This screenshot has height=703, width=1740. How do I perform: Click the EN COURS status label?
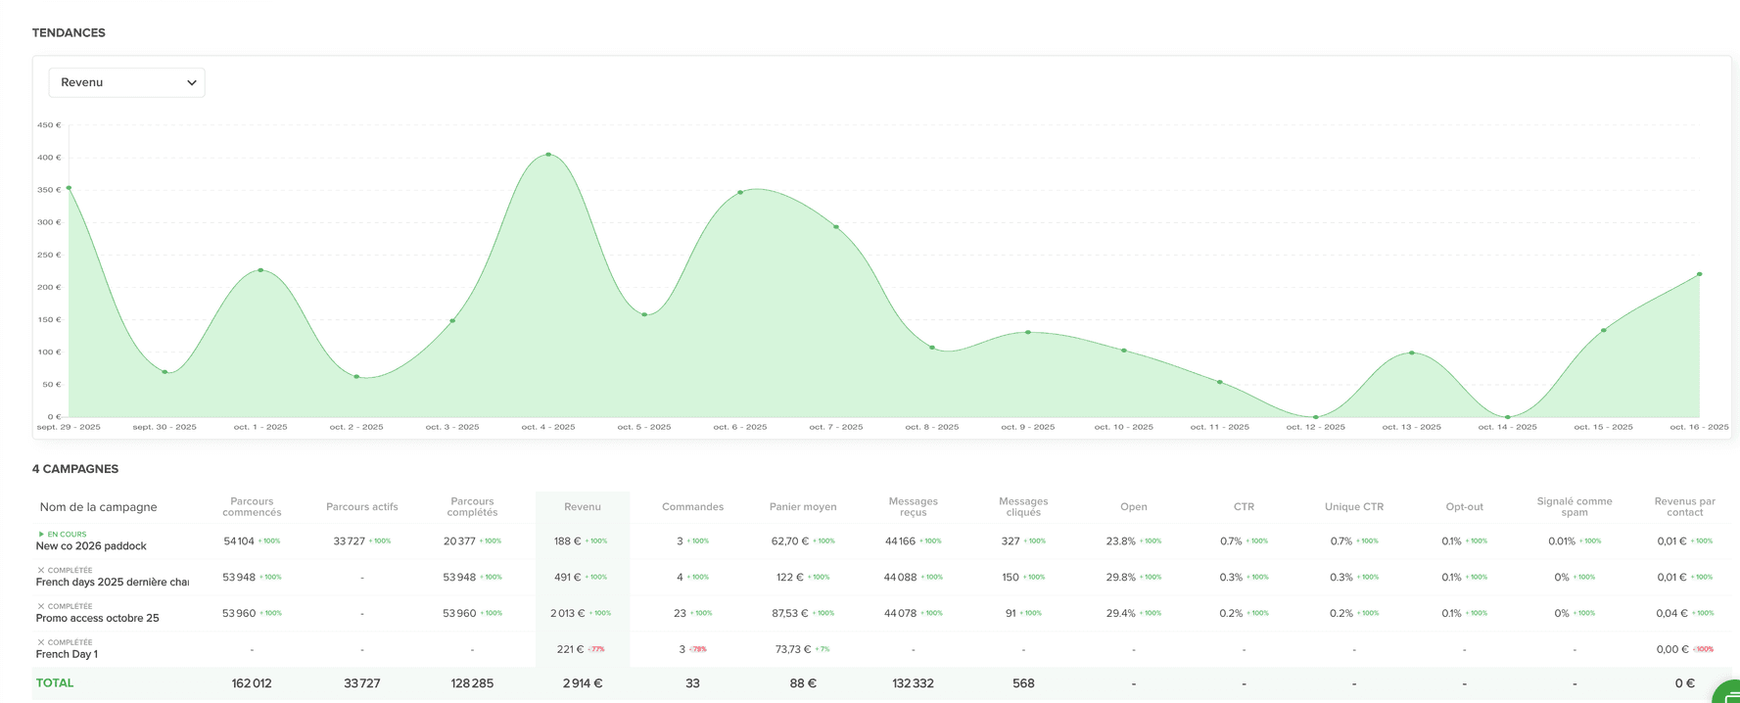tap(67, 535)
